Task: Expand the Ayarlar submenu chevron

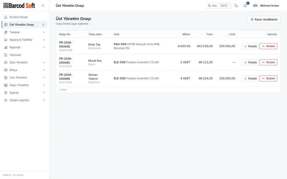Action: pyautogui.click(x=44, y=93)
